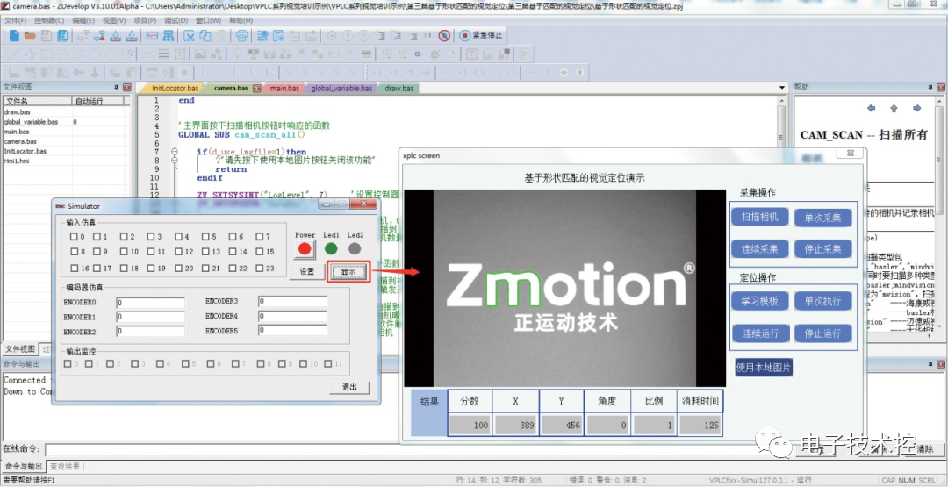The image size is (948, 487).
Task: Click the disconnect controller icon with red mark
Action: pyautogui.click(x=99, y=36)
